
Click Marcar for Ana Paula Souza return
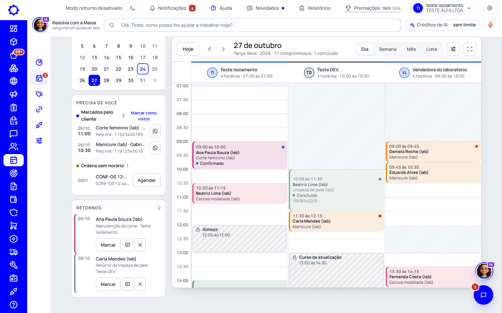click(108, 245)
